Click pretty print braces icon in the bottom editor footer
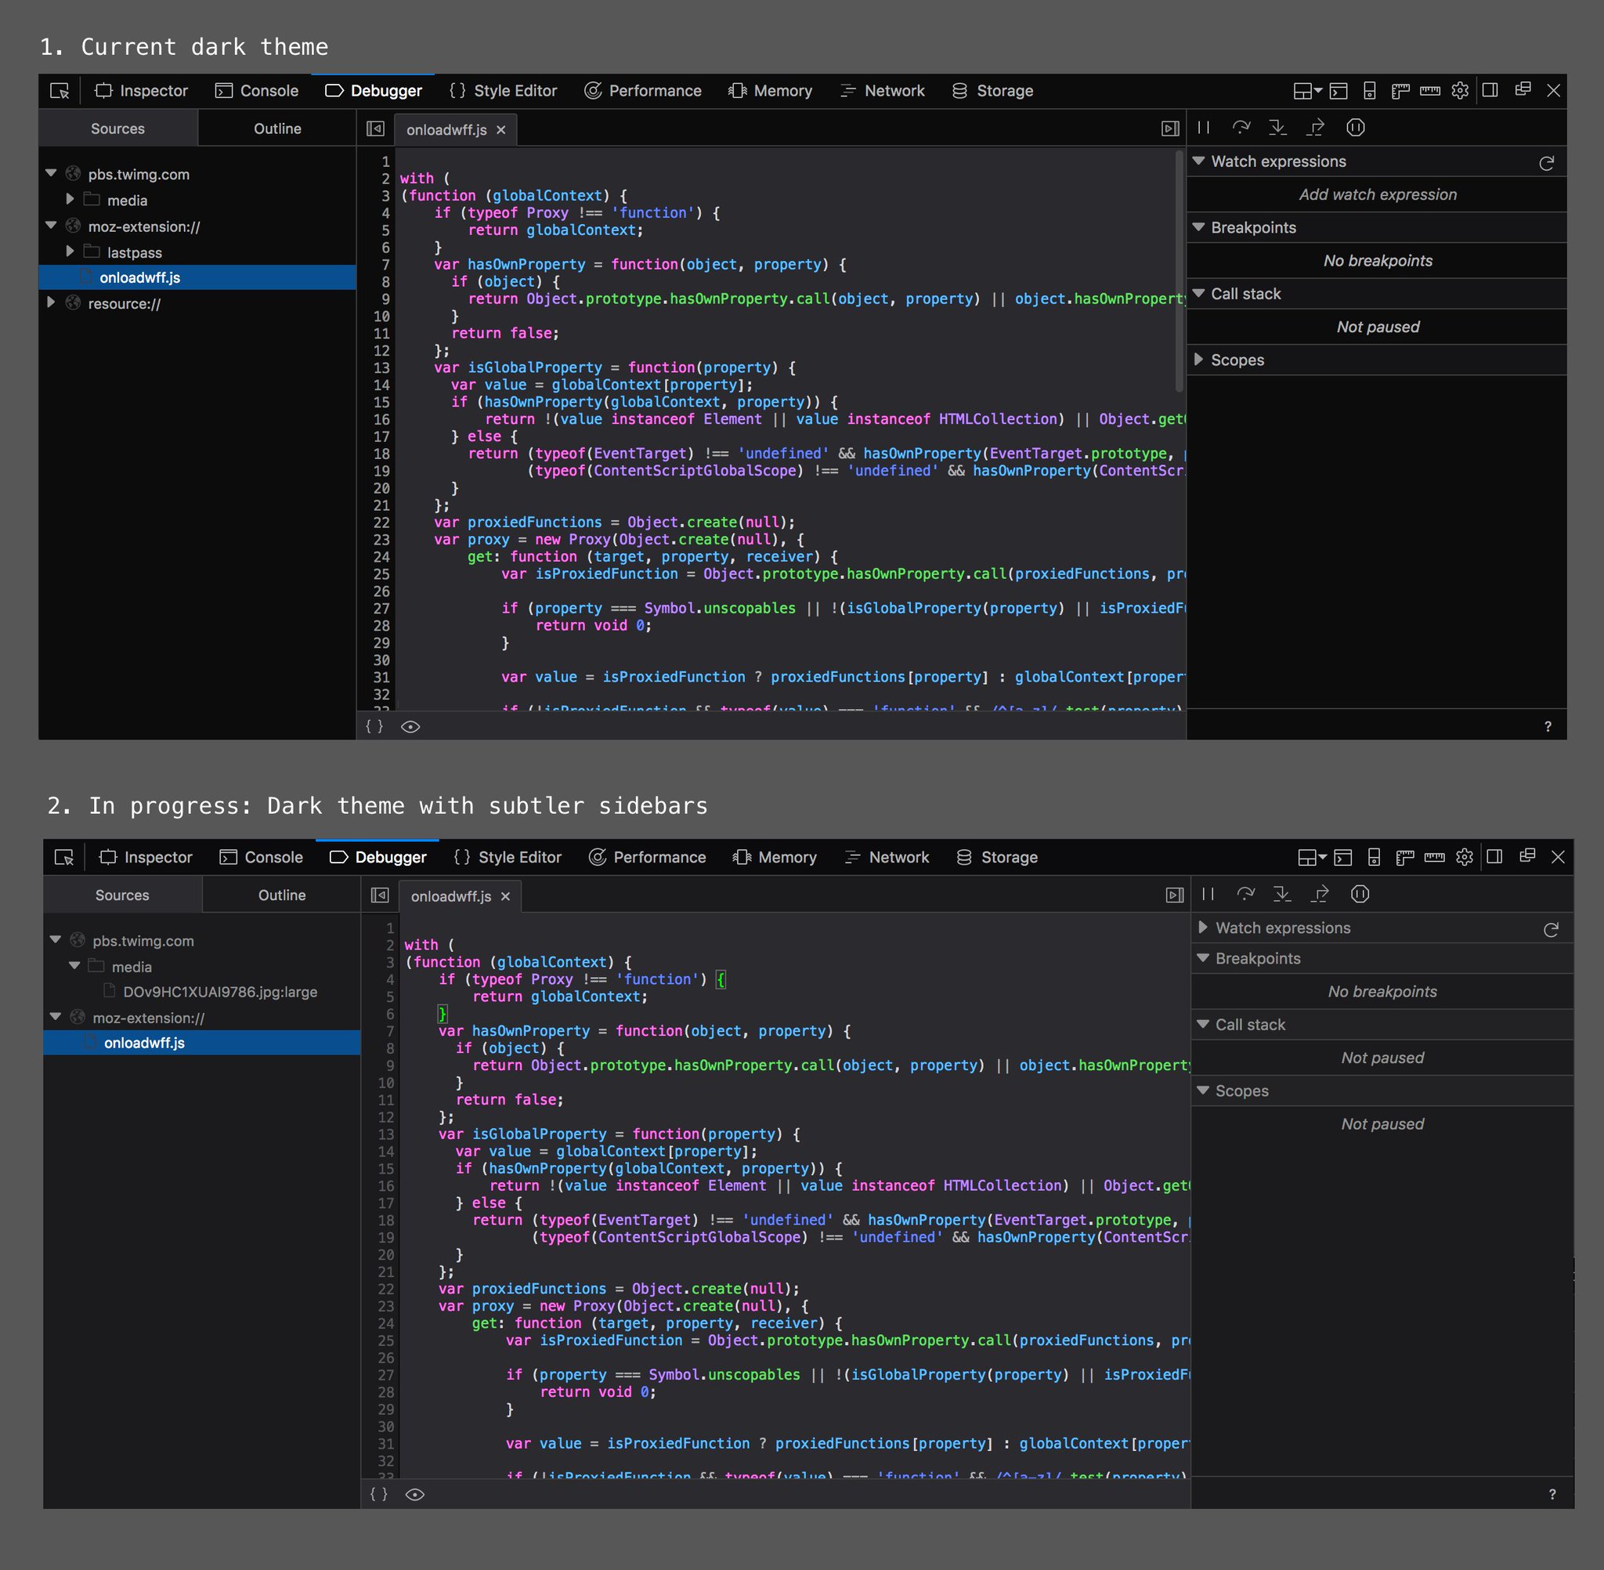 tap(378, 1494)
